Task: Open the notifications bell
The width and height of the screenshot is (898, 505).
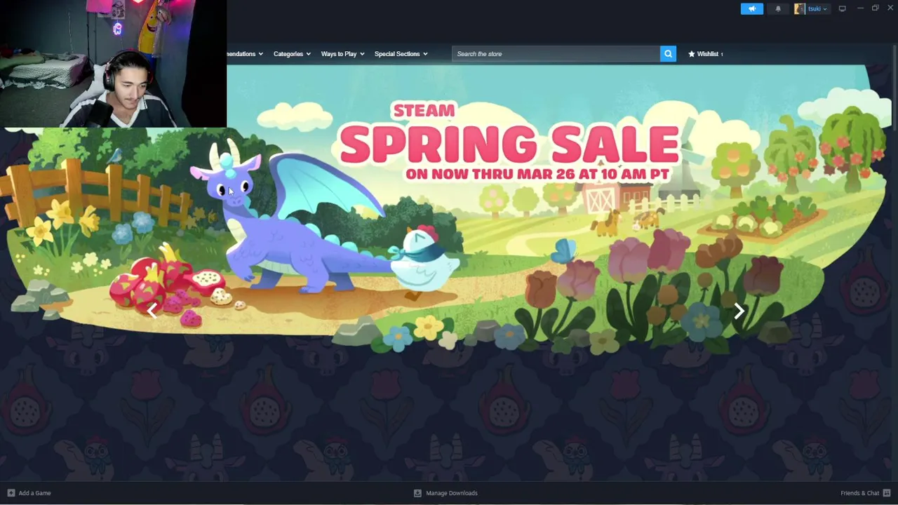Action: 778,8
